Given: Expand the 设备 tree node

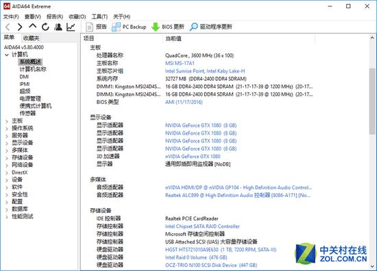Looking at the screenshot, I should pyautogui.click(x=7, y=180).
